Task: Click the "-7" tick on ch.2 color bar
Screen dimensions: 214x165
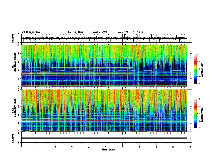Action: tap(199, 128)
